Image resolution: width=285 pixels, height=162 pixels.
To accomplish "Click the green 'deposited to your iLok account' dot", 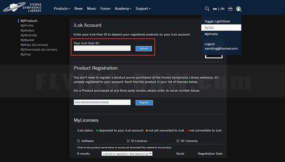I will 97,131.
